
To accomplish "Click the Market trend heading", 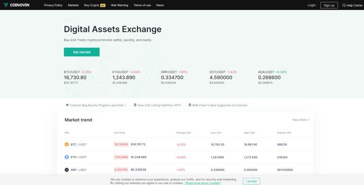I will click(x=78, y=120).
